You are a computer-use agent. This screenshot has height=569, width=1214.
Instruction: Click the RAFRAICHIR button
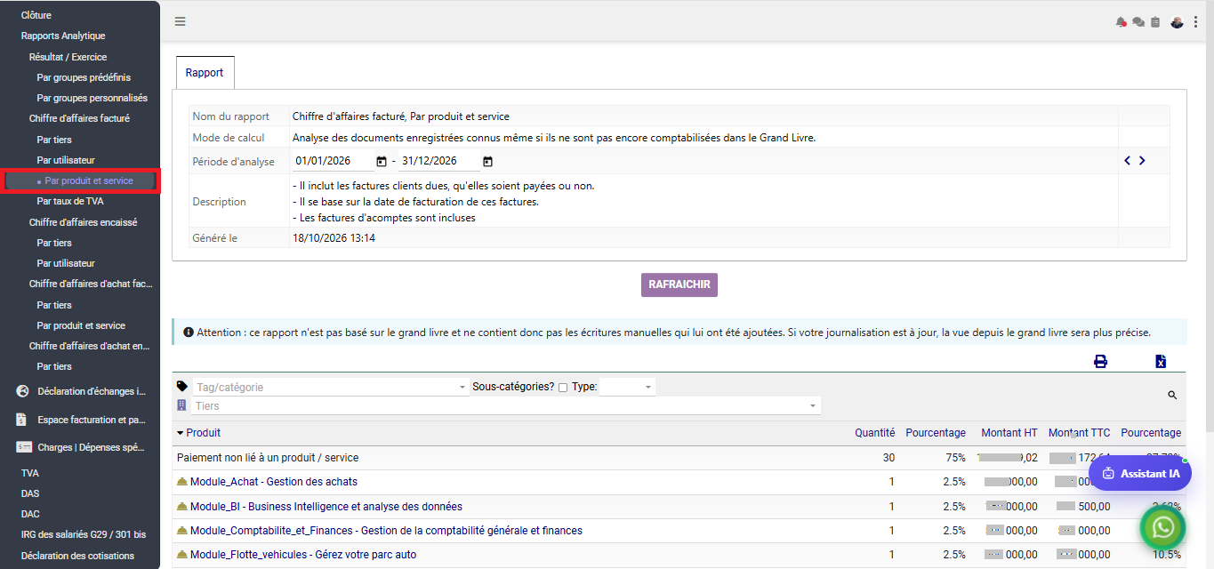tap(679, 284)
